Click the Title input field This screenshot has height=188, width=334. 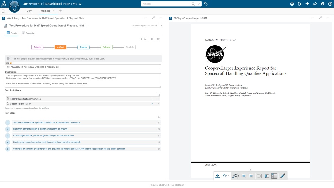tap(83, 67)
